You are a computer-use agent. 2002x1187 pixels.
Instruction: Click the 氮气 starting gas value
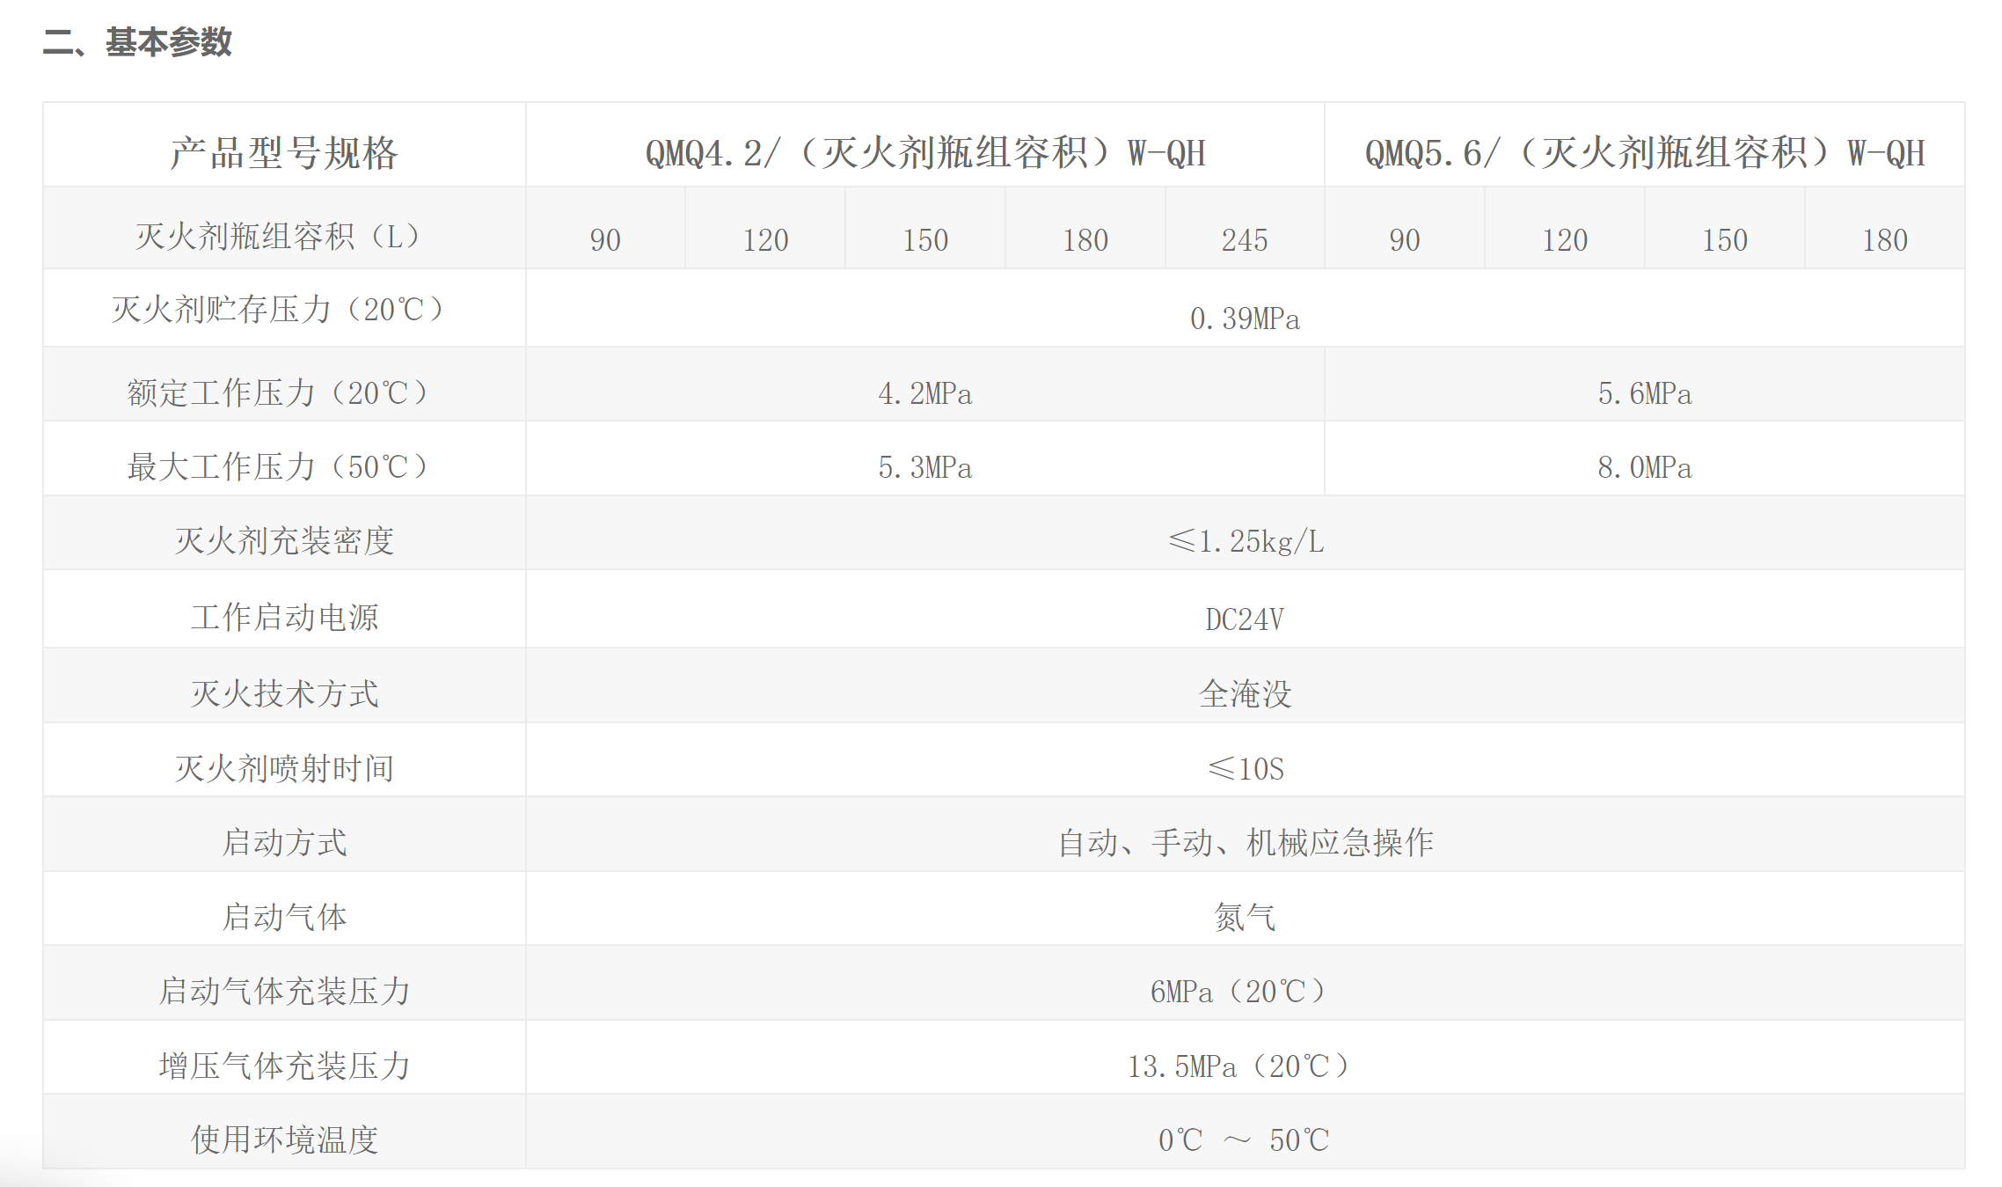point(1244,917)
